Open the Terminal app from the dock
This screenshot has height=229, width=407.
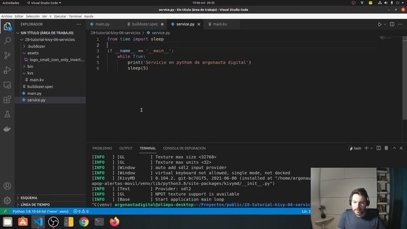(99, 222)
